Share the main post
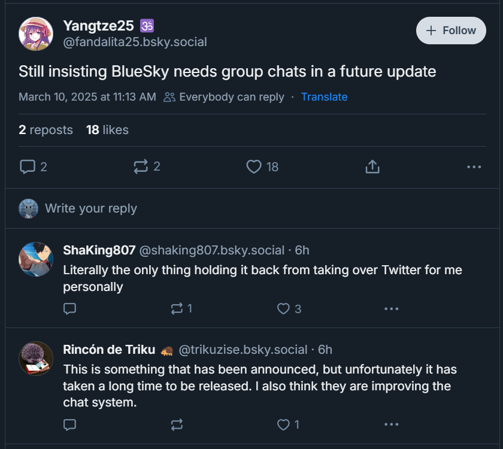The height and width of the screenshot is (449, 503). click(x=372, y=166)
